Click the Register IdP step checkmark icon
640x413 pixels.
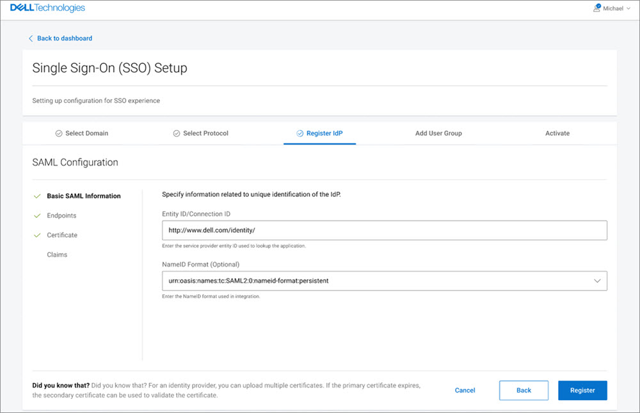coord(300,134)
